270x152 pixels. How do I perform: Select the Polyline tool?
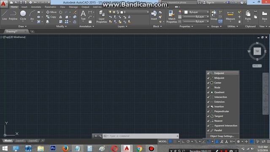pos(13,15)
